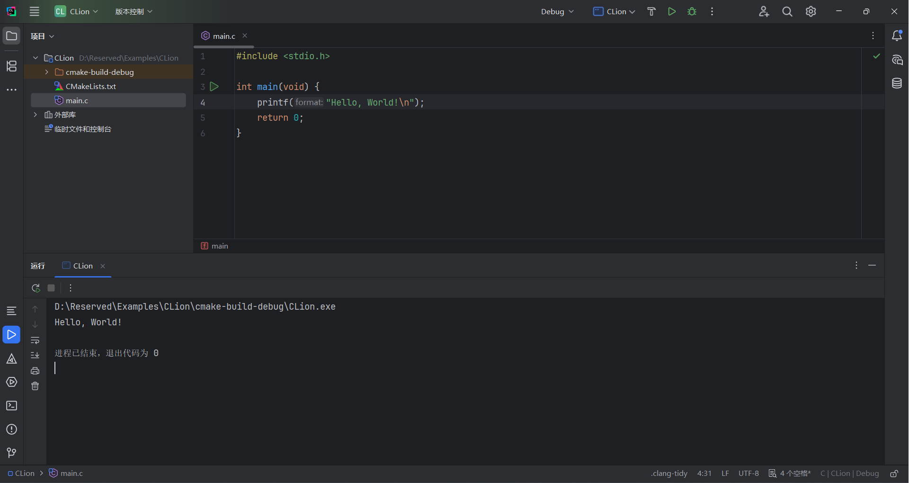The width and height of the screenshot is (909, 483).
Task: Open the TODO list tool window icon
Action: [x=11, y=311]
